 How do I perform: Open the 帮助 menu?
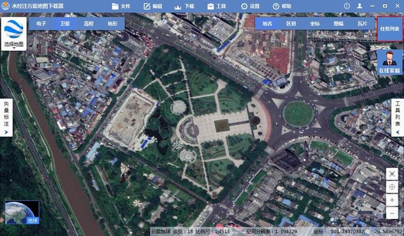(x=282, y=6)
